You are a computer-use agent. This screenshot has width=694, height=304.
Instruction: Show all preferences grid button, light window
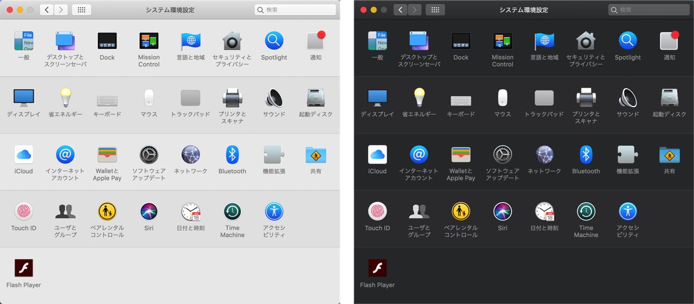tap(81, 10)
